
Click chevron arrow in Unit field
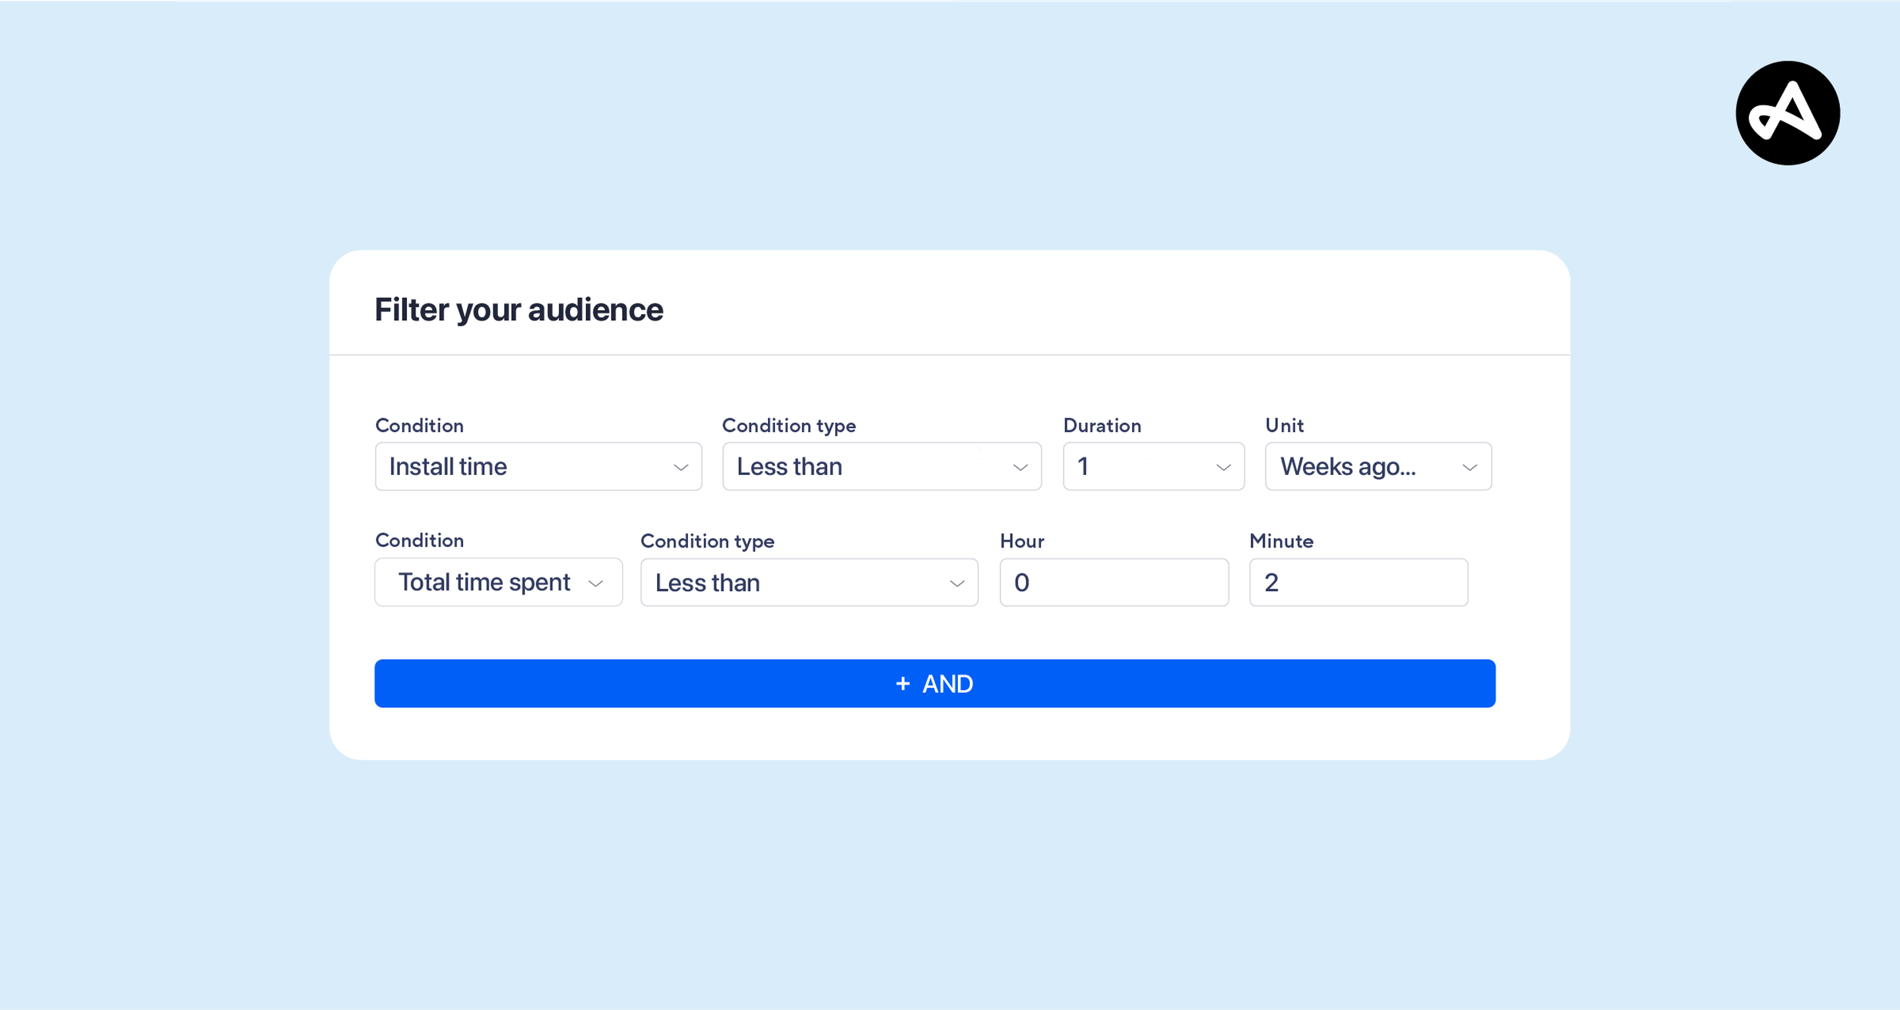click(x=1469, y=467)
